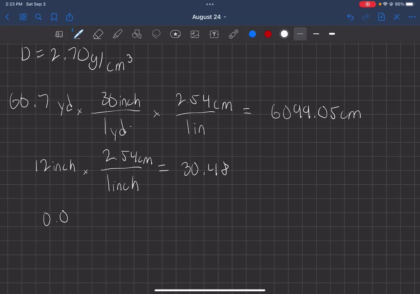Open the Elements sticker tool
The height and width of the screenshot is (294, 420).
176,34
